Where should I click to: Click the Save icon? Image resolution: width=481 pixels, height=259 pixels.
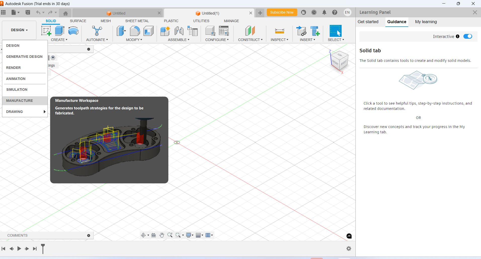coord(28,12)
